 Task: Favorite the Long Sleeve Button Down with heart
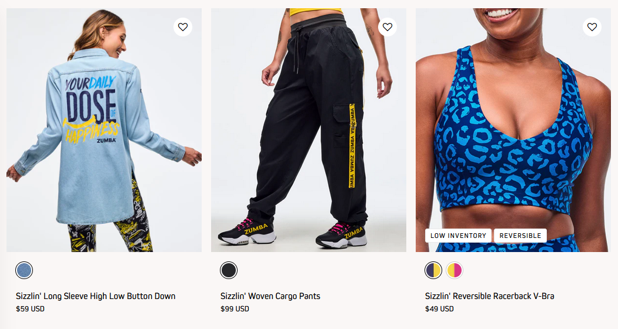[x=182, y=27]
